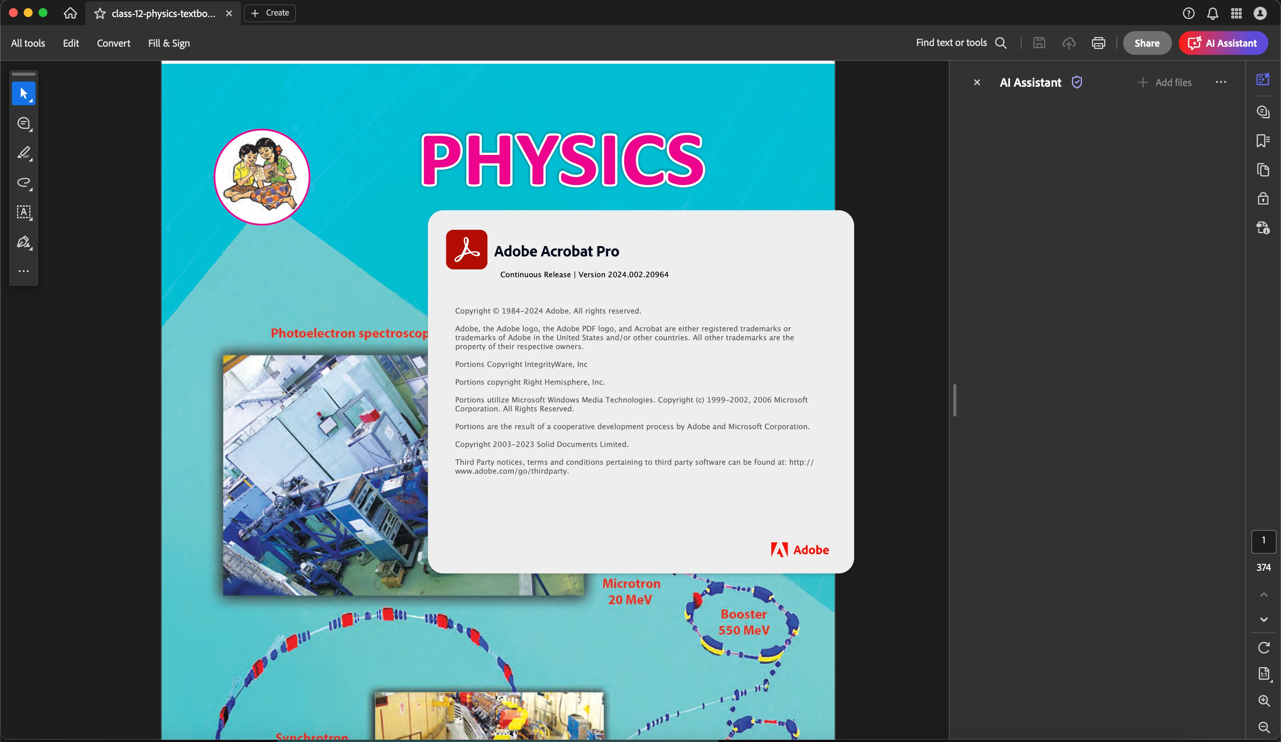Click the current page number field
1281x742 pixels.
[1263, 541]
